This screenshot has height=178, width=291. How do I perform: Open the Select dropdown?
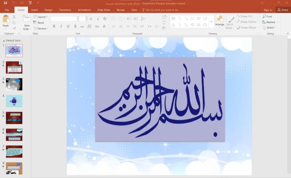coord(269,28)
